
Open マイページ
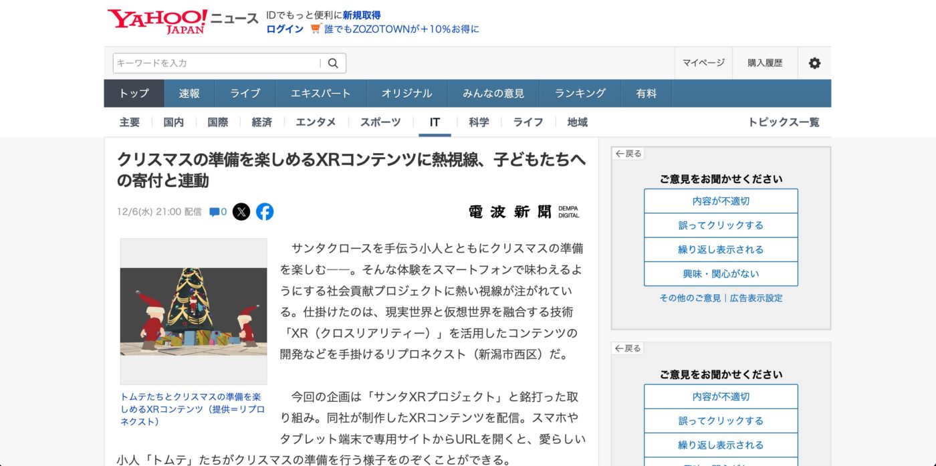(703, 63)
